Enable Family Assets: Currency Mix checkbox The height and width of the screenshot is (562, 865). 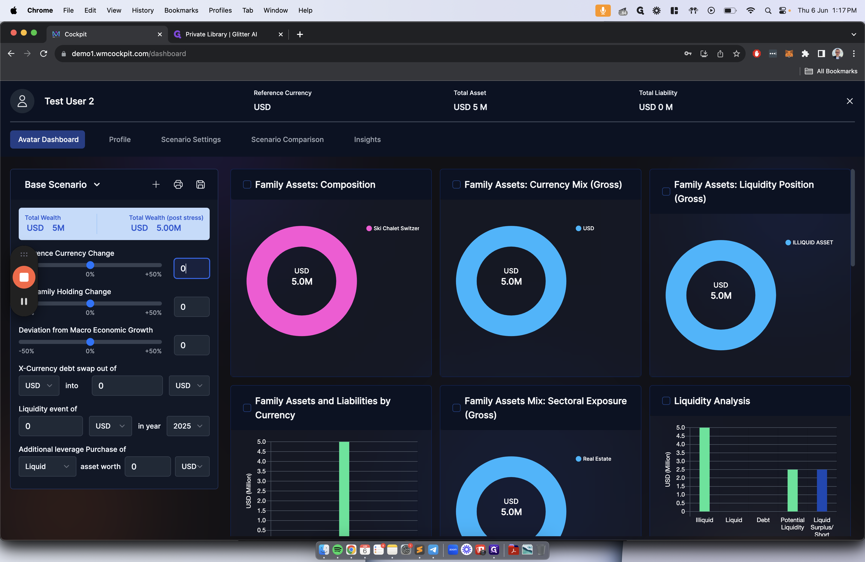pos(456,184)
